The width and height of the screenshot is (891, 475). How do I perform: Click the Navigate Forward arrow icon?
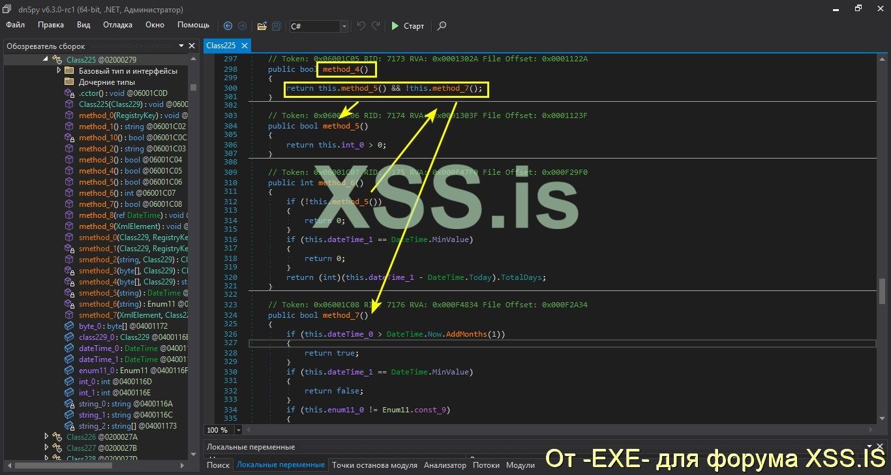click(x=242, y=26)
